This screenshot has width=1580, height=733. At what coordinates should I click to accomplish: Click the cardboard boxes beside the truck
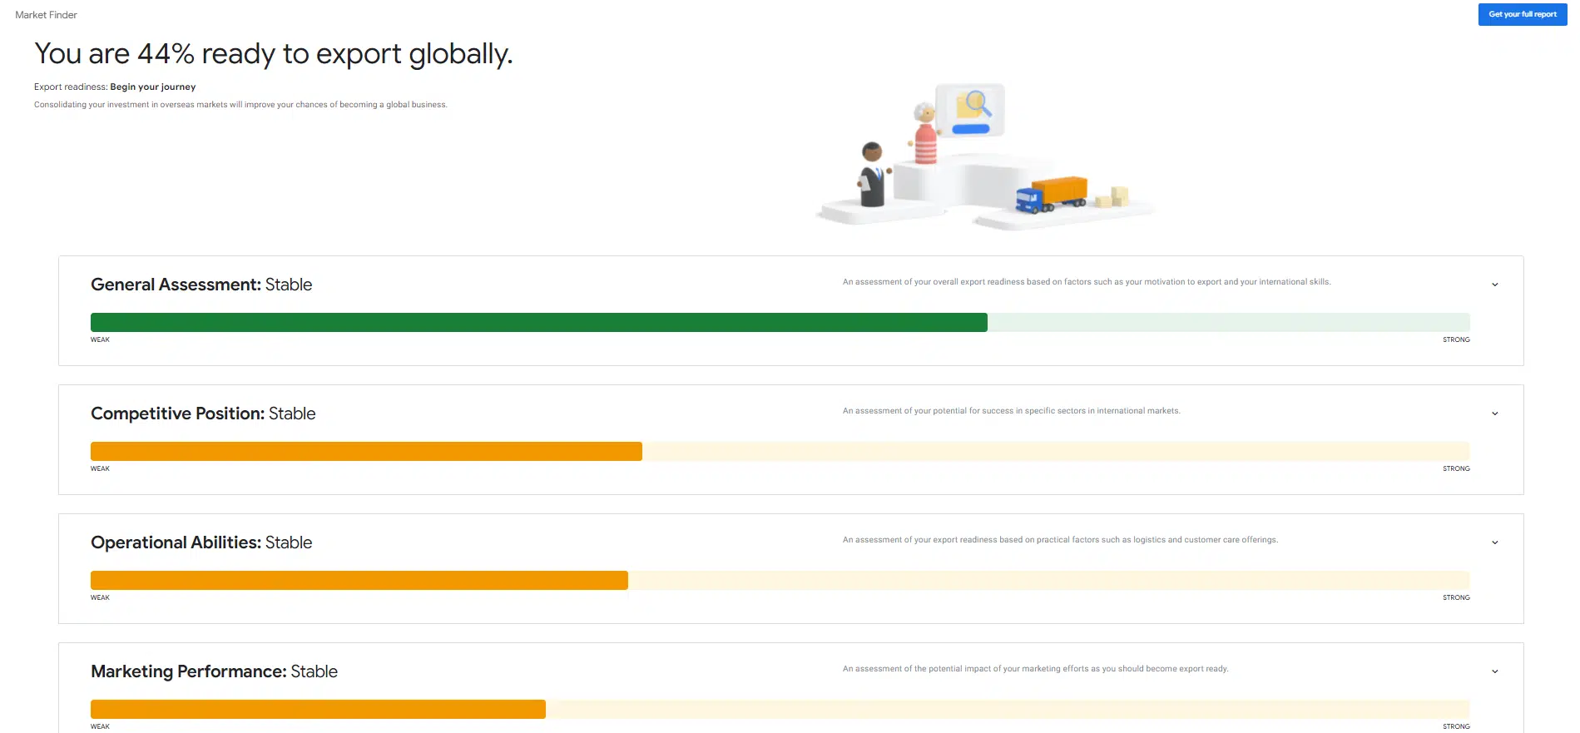pyautogui.click(x=1112, y=197)
